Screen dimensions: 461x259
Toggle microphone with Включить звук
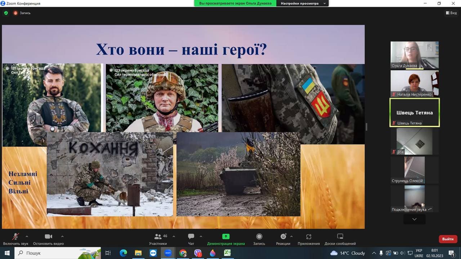click(x=15, y=239)
